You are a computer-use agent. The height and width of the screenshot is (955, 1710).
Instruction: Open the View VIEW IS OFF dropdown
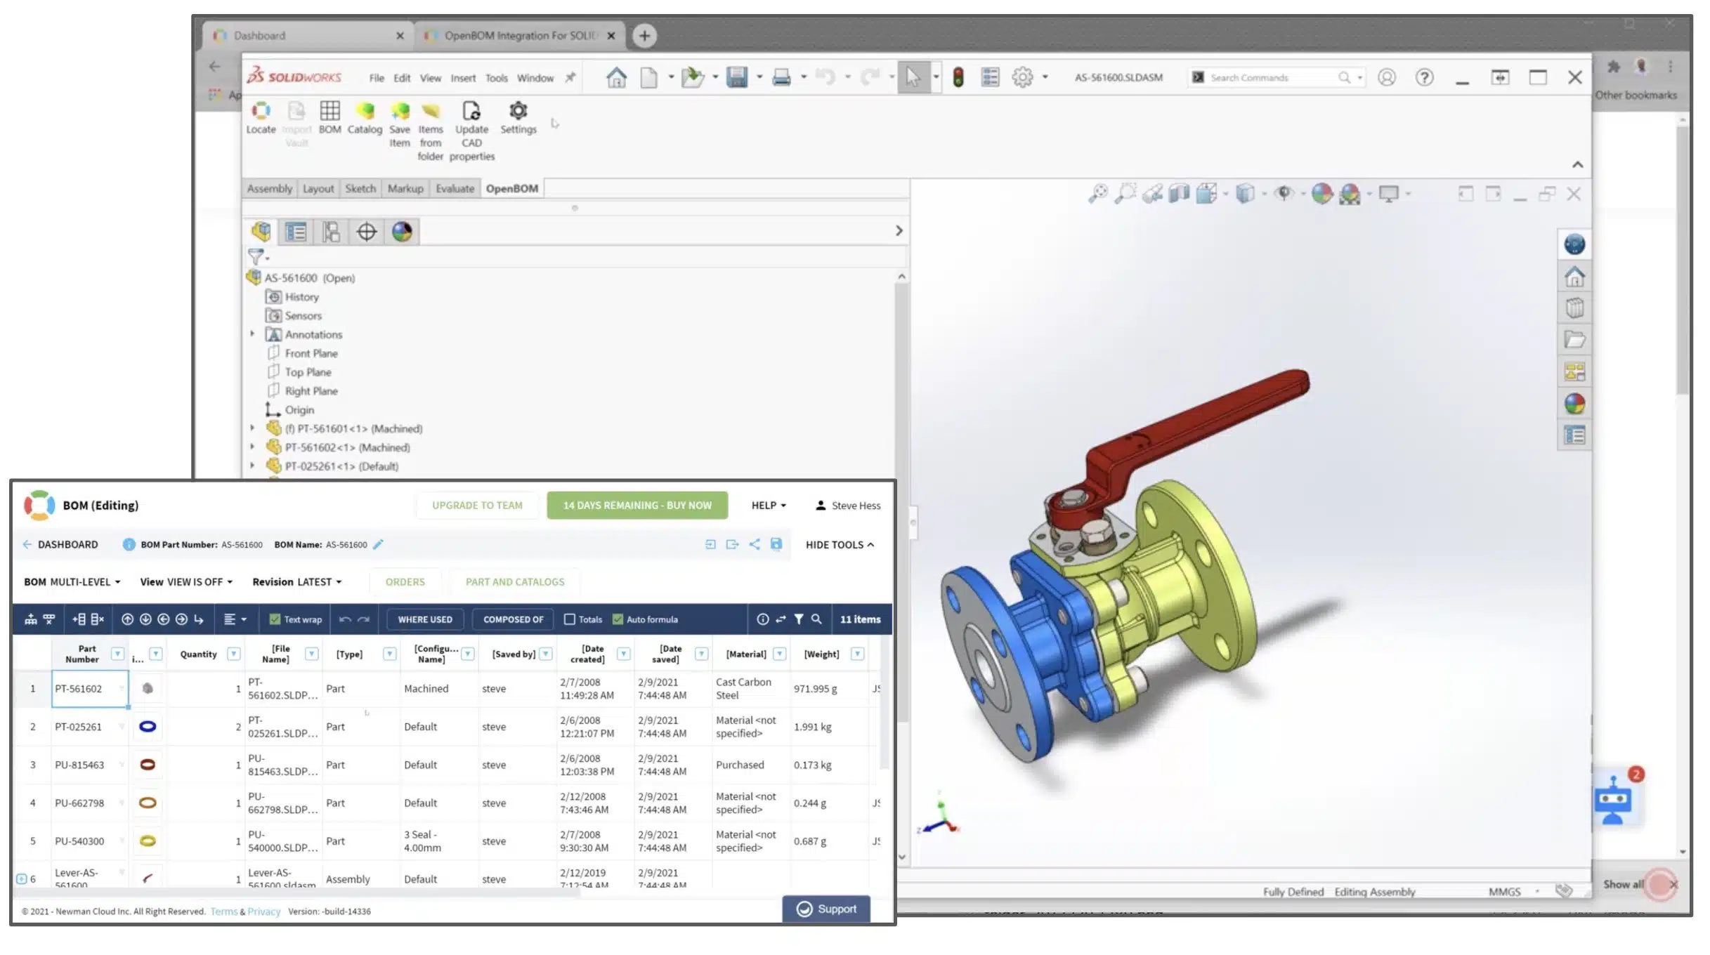[186, 582]
